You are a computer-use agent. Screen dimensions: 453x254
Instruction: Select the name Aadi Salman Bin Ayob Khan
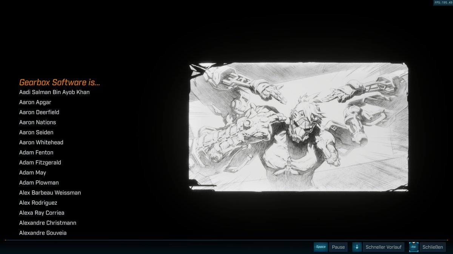[x=54, y=92]
